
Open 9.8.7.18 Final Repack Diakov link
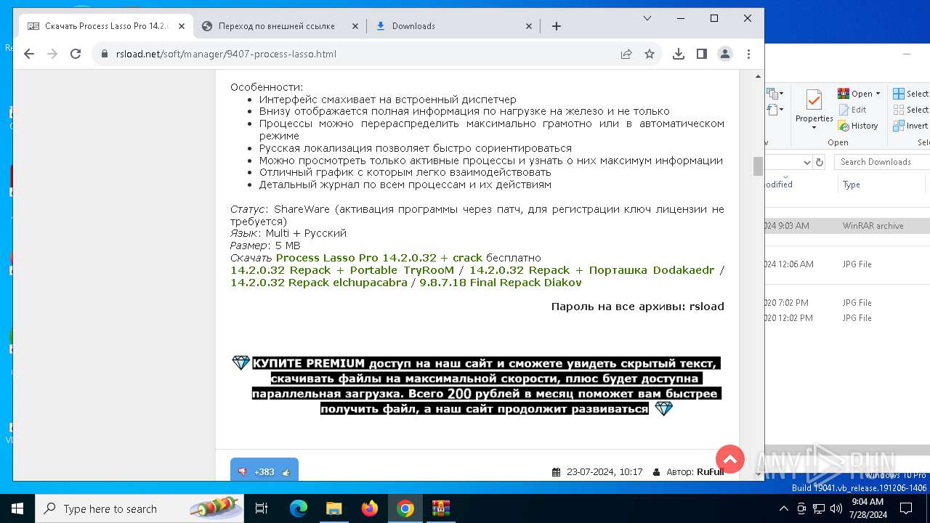pos(501,283)
